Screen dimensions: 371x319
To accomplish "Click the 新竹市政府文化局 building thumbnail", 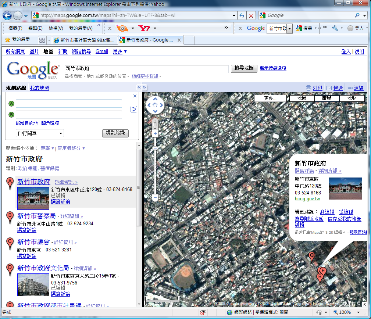I will pos(33,285).
